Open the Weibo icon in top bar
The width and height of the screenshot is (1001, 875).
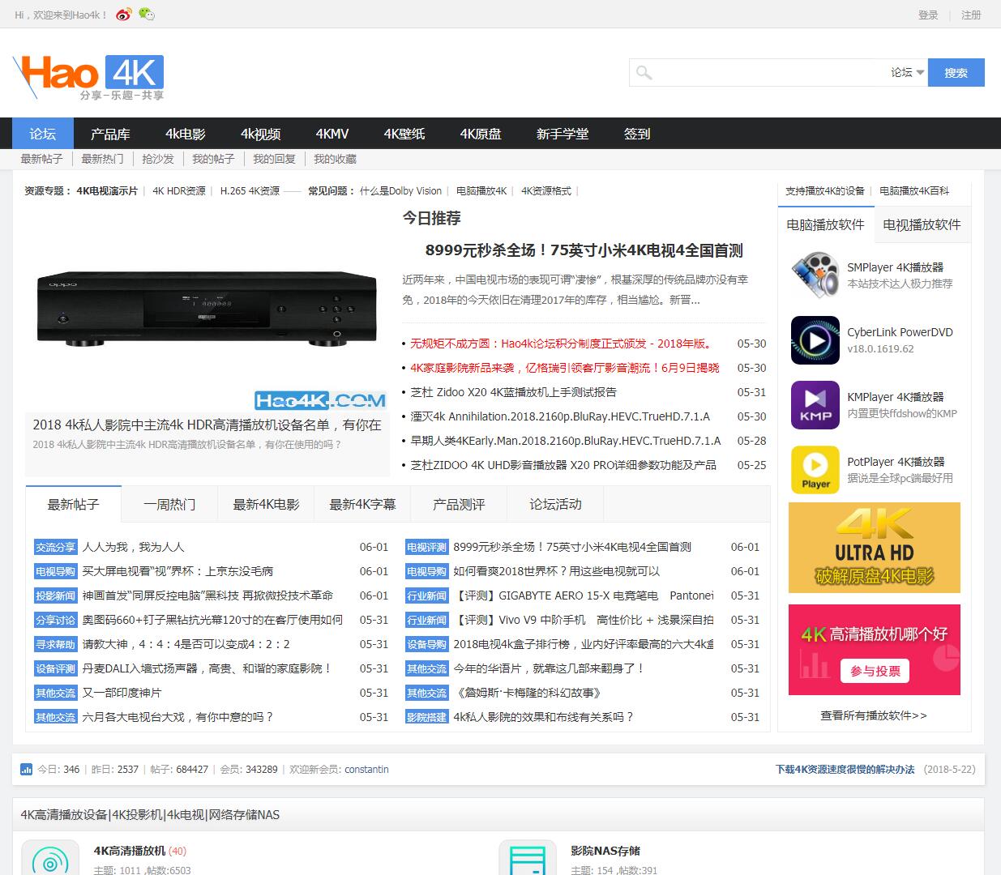coord(124,15)
